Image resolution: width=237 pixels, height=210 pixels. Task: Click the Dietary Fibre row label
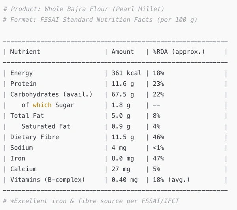(35, 137)
